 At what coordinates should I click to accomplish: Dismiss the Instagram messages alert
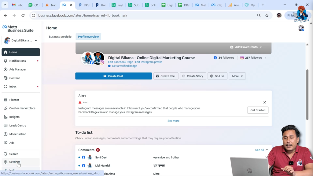click(x=265, y=102)
